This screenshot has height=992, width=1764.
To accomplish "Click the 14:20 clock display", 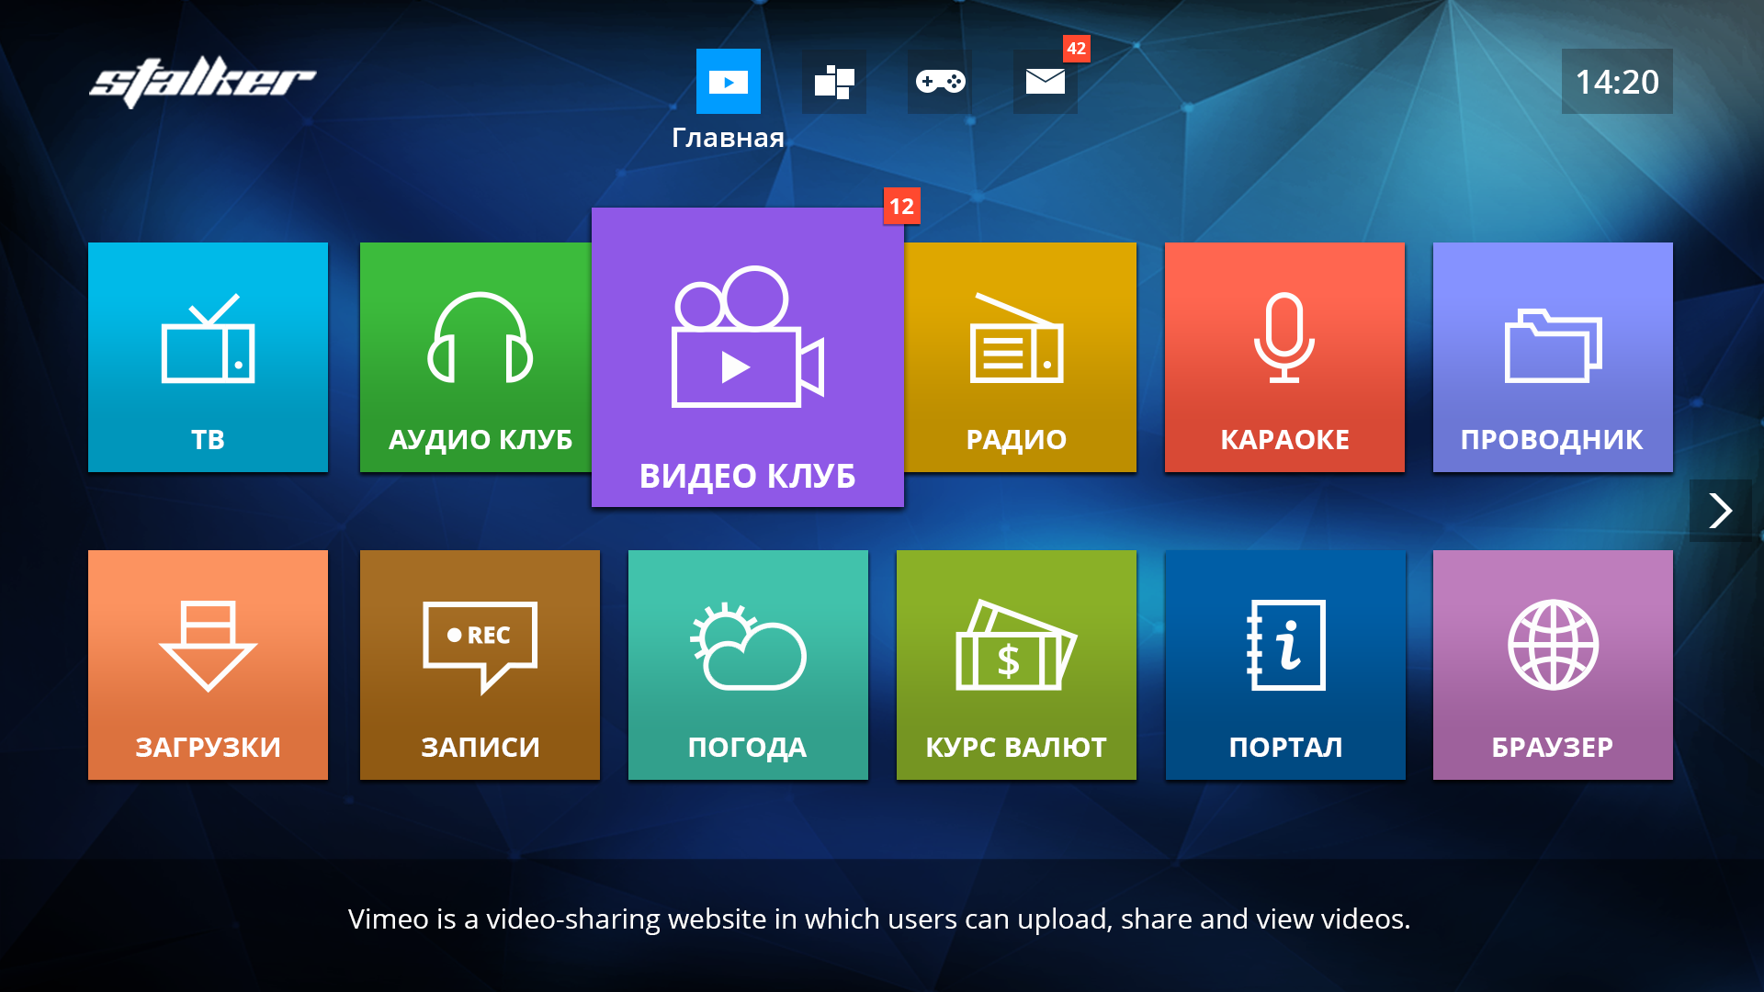I will [1616, 82].
